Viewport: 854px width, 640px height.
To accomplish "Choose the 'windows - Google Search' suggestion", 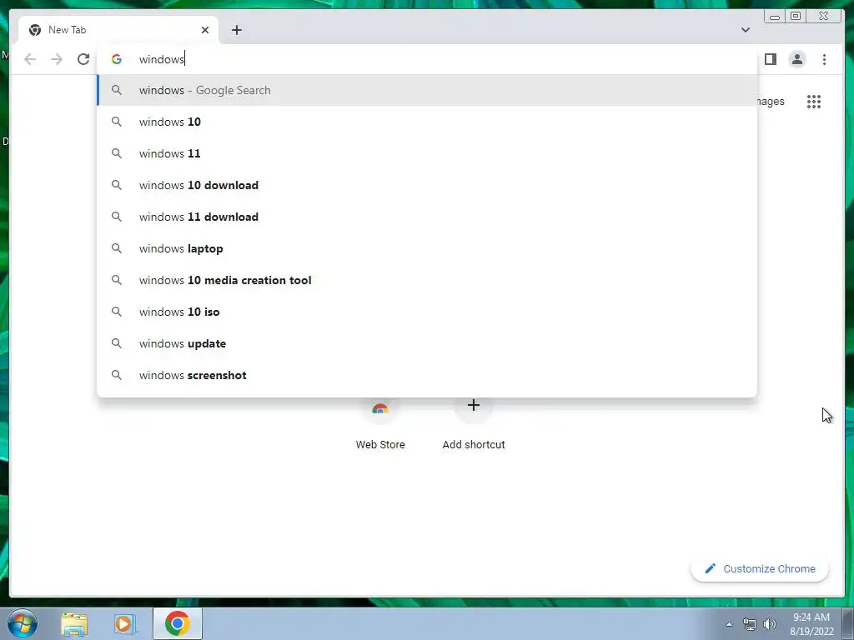I will coord(428,90).
